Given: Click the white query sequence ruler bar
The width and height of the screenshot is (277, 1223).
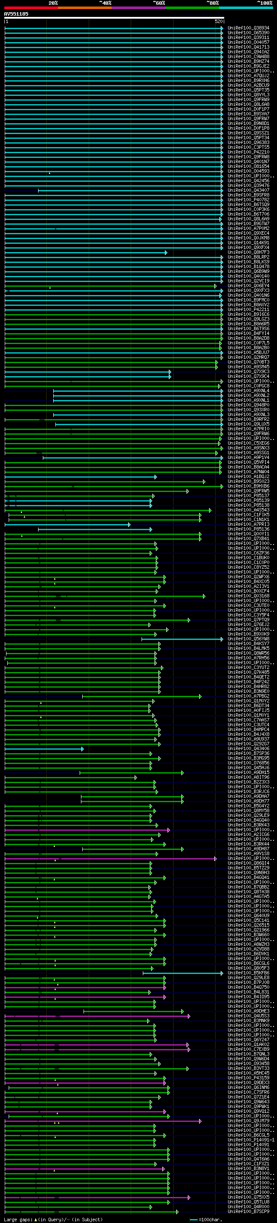Looking at the screenshot, I should (114, 17).
